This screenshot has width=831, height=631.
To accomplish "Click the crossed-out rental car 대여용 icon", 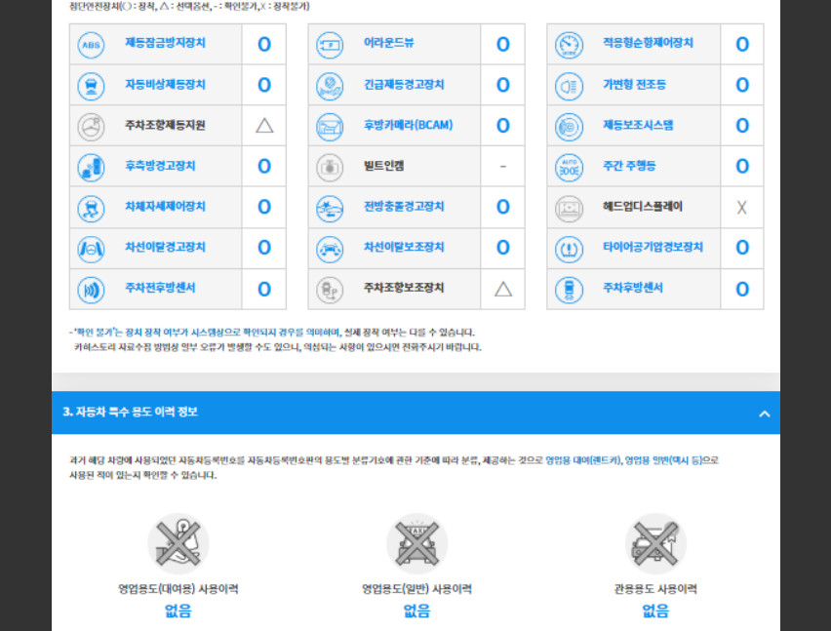I will tap(178, 543).
